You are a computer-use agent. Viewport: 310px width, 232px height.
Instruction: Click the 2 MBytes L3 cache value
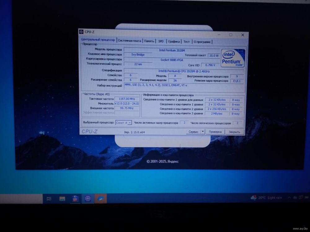point(217,114)
